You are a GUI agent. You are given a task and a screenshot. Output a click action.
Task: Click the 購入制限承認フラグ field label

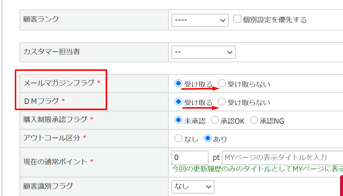(x=55, y=120)
